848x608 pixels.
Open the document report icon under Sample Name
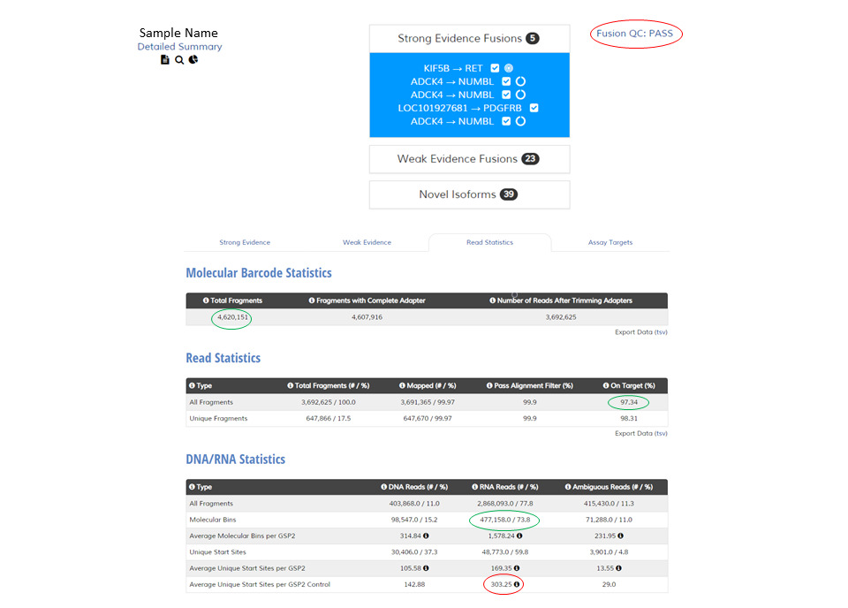coord(165,60)
